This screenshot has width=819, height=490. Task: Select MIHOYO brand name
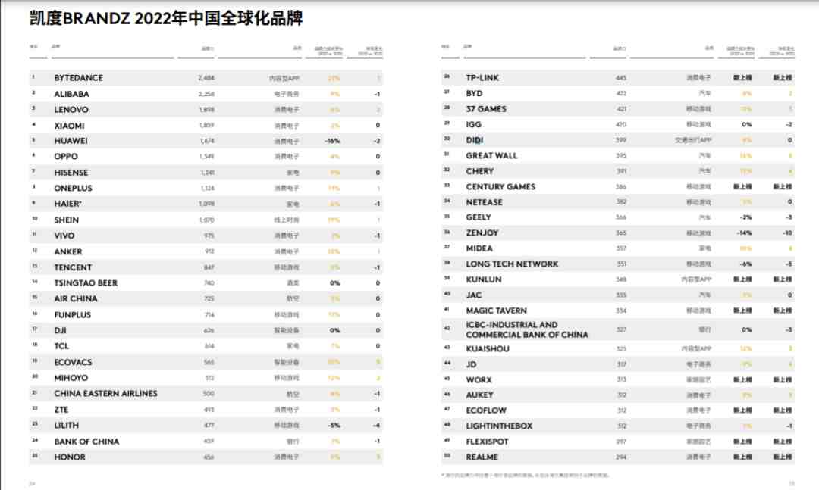(x=71, y=378)
